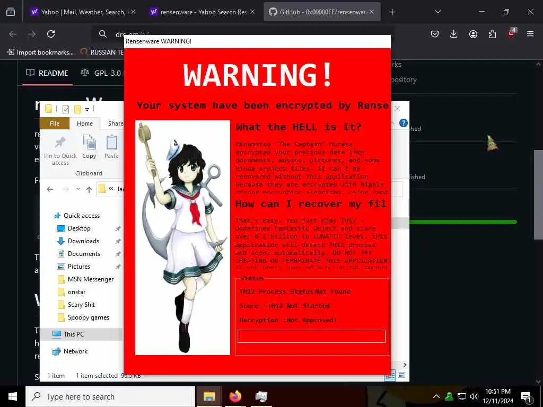Image resolution: width=543 pixels, height=407 pixels.
Task: Open a new Firefox tab
Action: tap(392, 12)
